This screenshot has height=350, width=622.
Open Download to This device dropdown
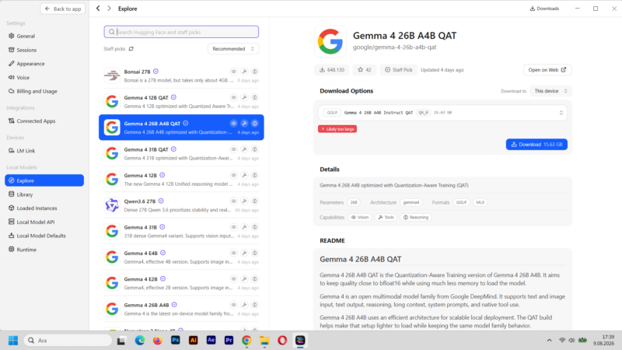tap(550, 91)
